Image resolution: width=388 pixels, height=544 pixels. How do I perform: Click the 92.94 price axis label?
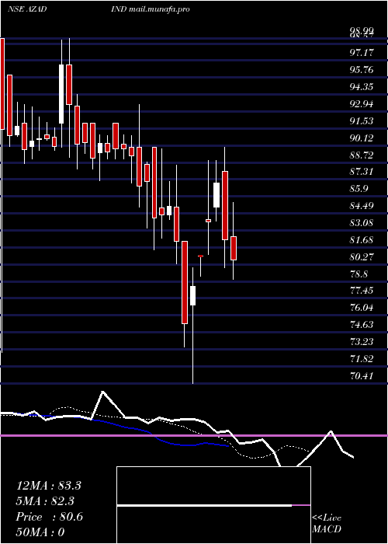coord(362,104)
